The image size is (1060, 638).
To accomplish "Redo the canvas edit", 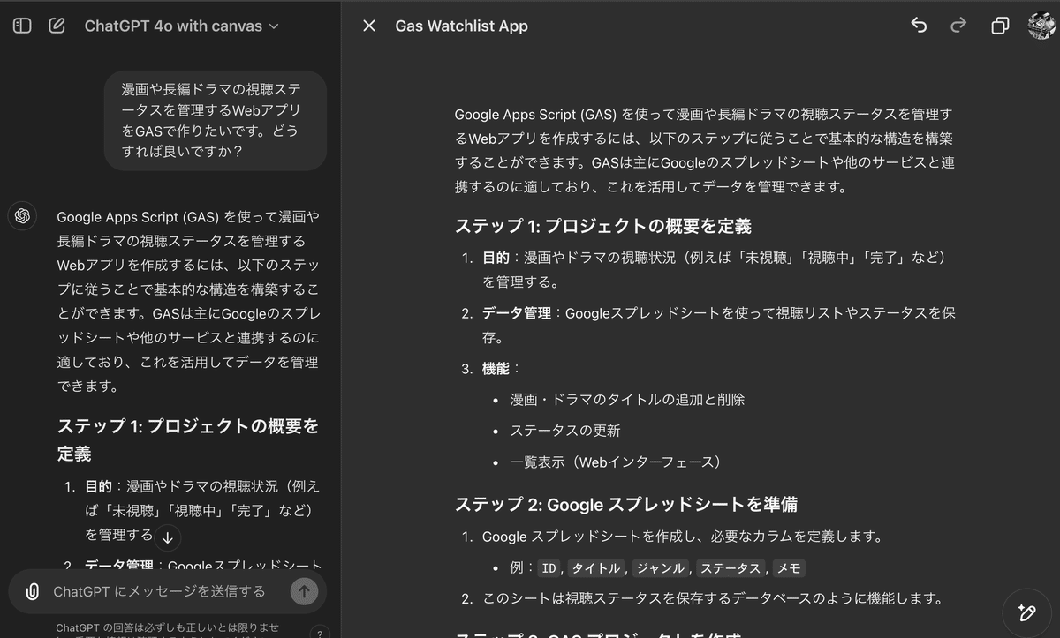I will [x=958, y=26].
